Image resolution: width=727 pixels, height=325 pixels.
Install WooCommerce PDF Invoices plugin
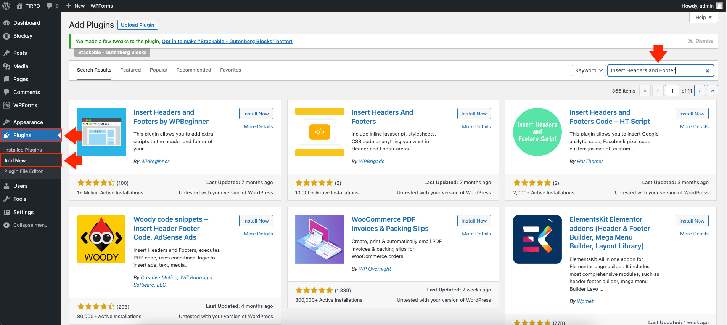tap(474, 221)
